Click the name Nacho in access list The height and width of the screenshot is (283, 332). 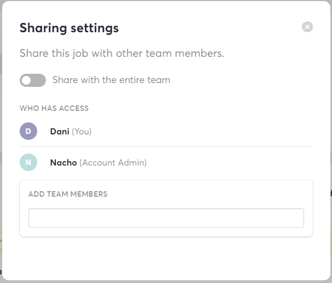(x=63, y=162)
